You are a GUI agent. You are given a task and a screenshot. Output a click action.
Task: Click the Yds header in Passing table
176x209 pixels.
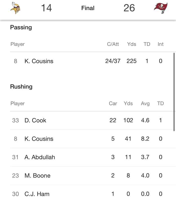pyautogui.click(x=131, y=44)
